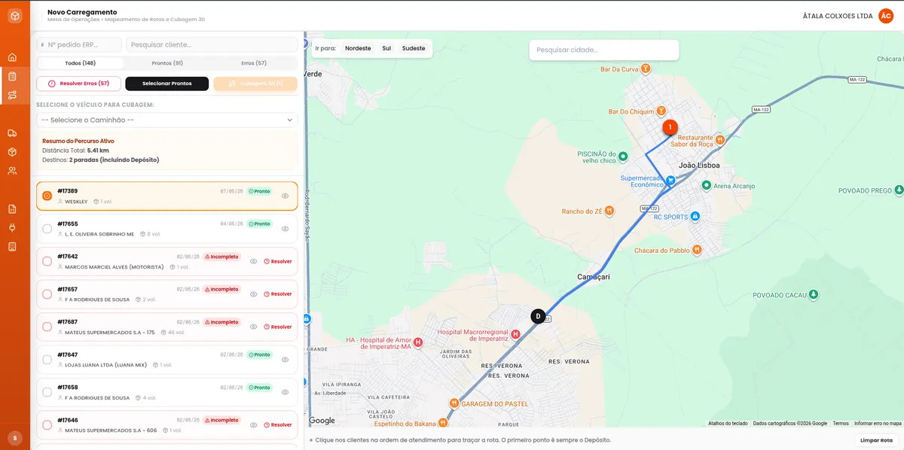Viewport: 904px width, 450px height.
Task: Click orange route stop marker 1 on map
Action: pos(670,128)
